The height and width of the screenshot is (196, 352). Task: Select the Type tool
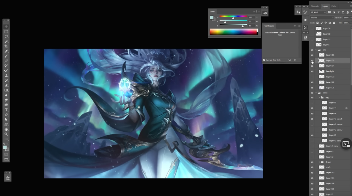[x=6, y=110]
